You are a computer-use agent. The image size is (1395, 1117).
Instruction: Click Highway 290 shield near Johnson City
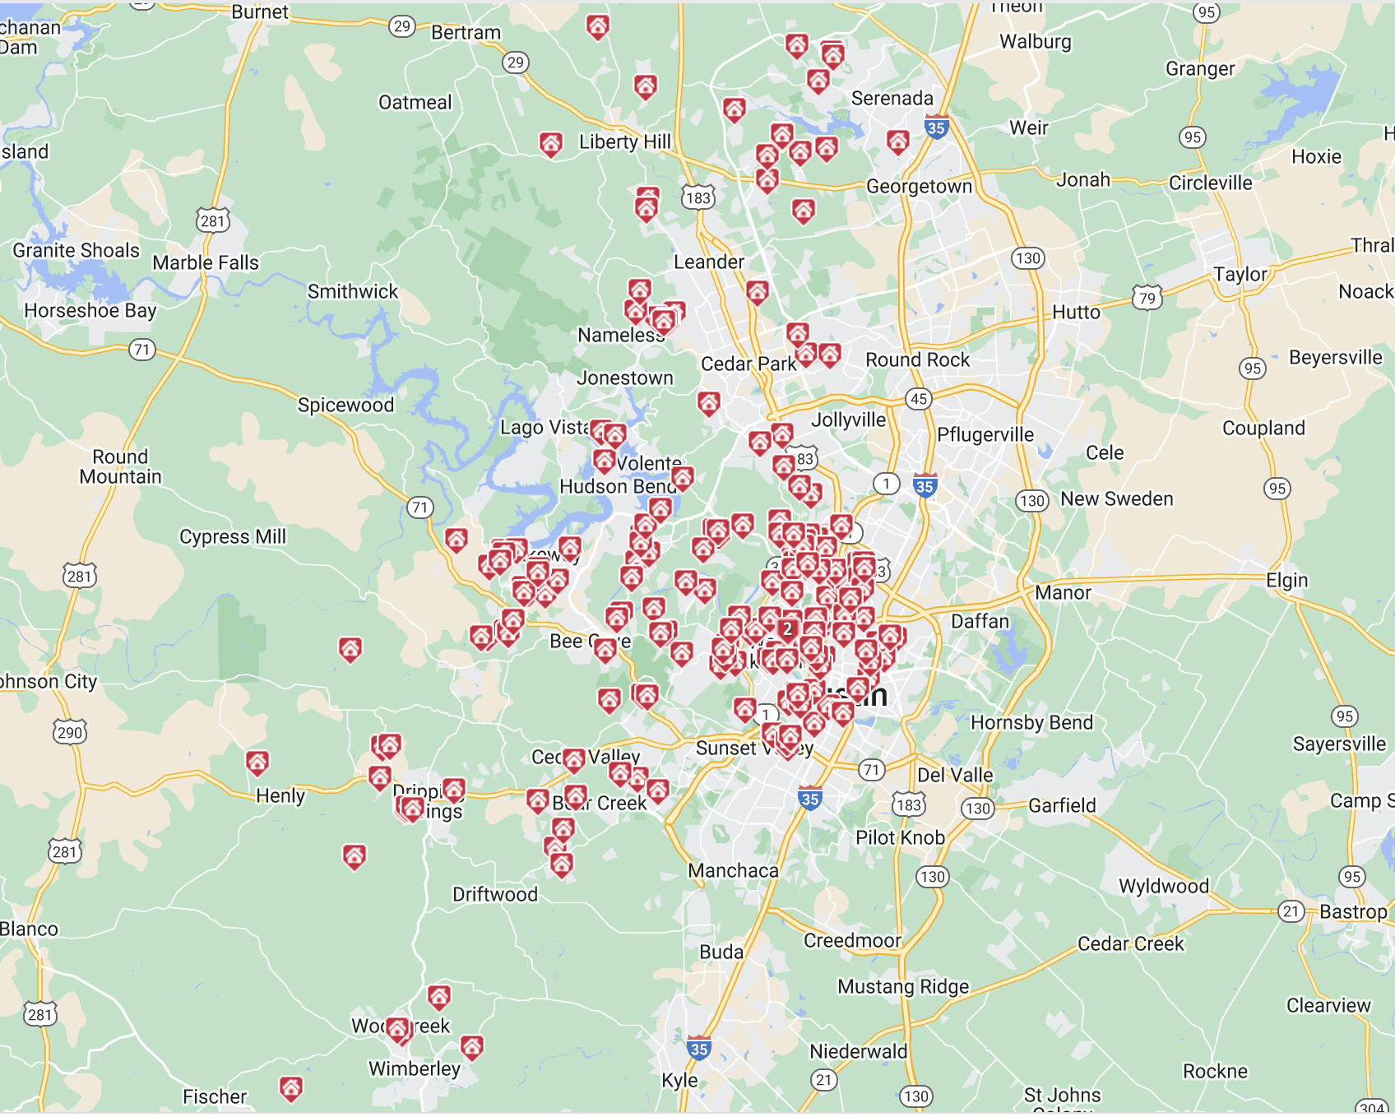pos(70,732)
